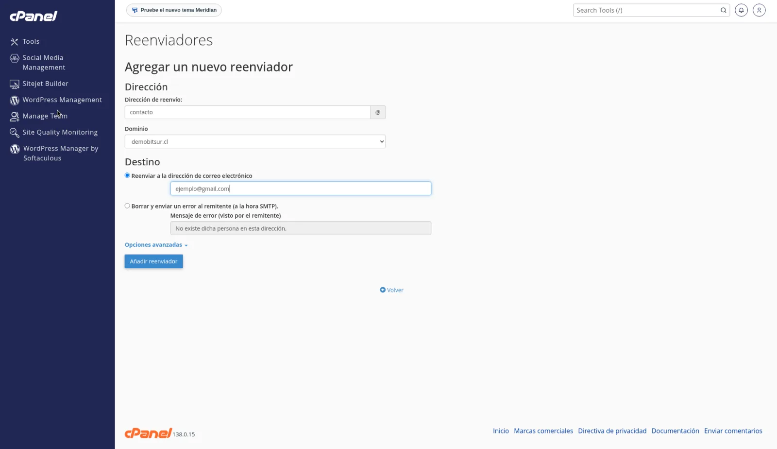Screen dimensions: 777x449
Task: Open Directiva de privacidad footer link
Action: click(x=612, y=431)
